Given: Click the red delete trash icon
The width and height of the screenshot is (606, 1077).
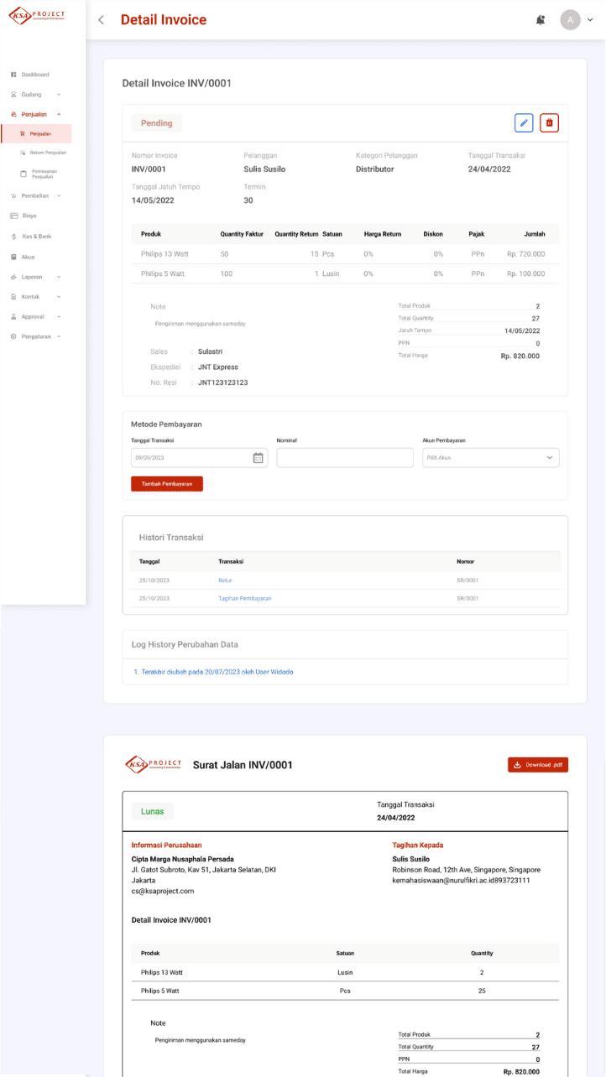Looking at the screenshot, I should point(549,123).
